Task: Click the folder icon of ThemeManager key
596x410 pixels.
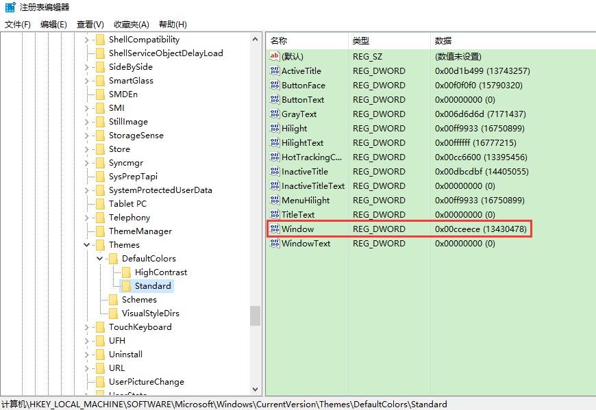Action: pos(100,231)
